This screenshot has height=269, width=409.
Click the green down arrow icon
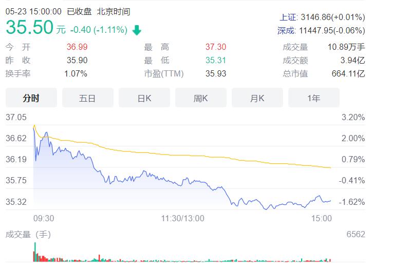coord(137,30)
